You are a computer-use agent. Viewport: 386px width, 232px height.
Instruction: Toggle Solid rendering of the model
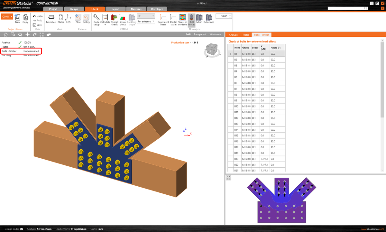[x=188, y=34]
